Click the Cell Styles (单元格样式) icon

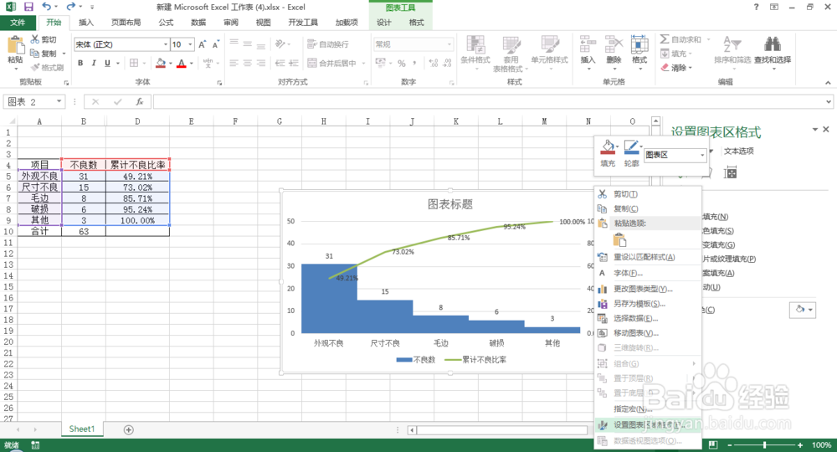coord(549,45)
